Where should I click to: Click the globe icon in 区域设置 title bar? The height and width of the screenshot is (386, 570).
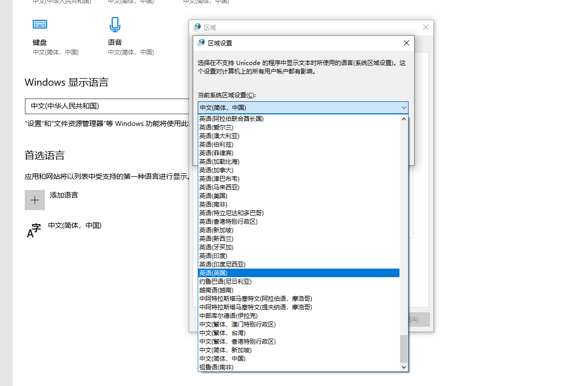click(x=201, y=43)
